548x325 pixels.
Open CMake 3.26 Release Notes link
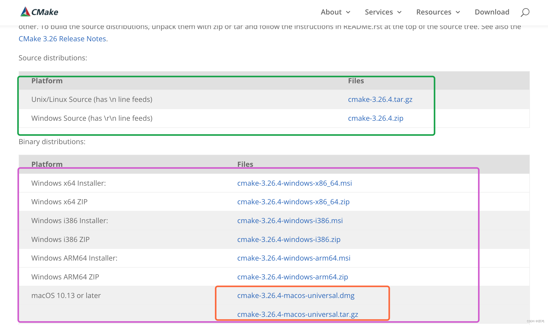tap(62, 39)
